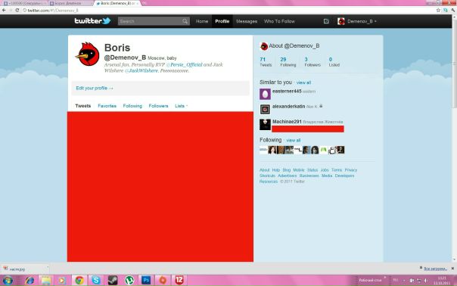
Task: Click the Help footer link
Action: [275, 170]
